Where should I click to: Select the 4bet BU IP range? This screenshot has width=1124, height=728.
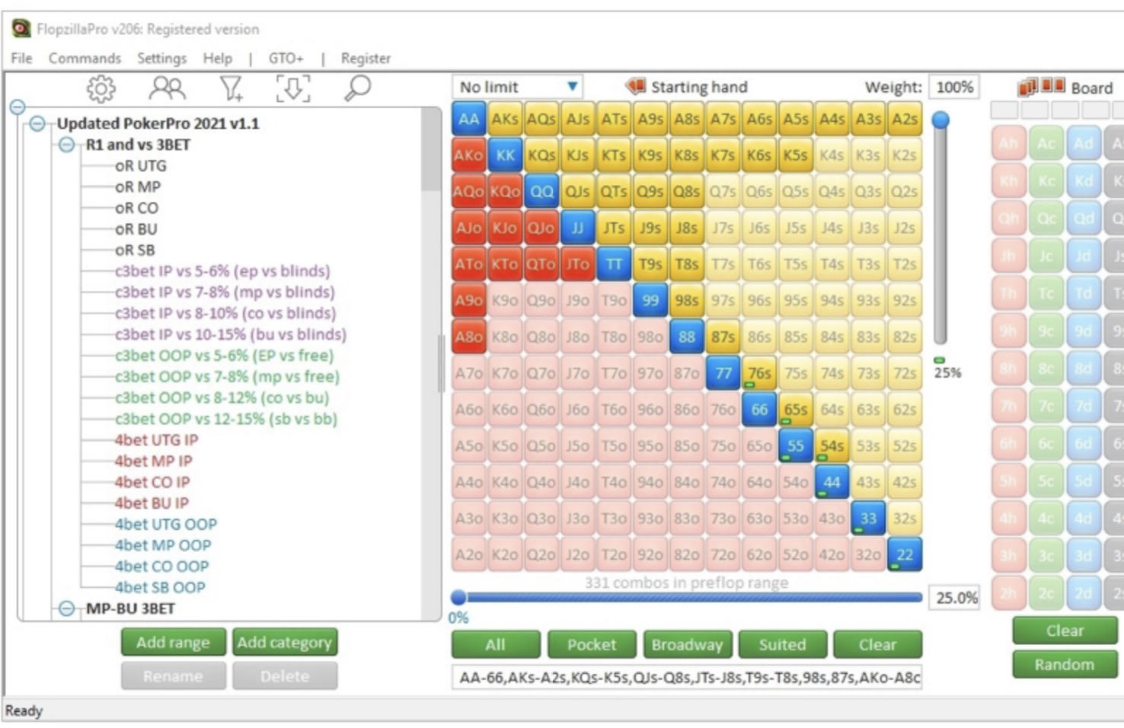[152, 503]
